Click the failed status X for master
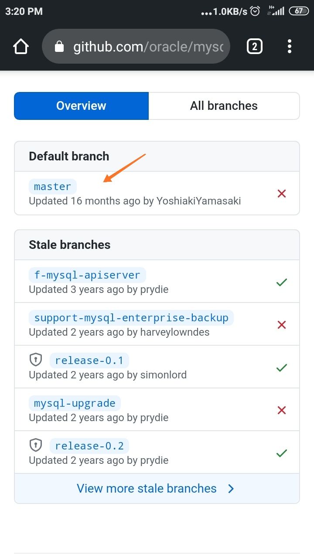Viewport: 314px width, 558px height. click(282, 193)
